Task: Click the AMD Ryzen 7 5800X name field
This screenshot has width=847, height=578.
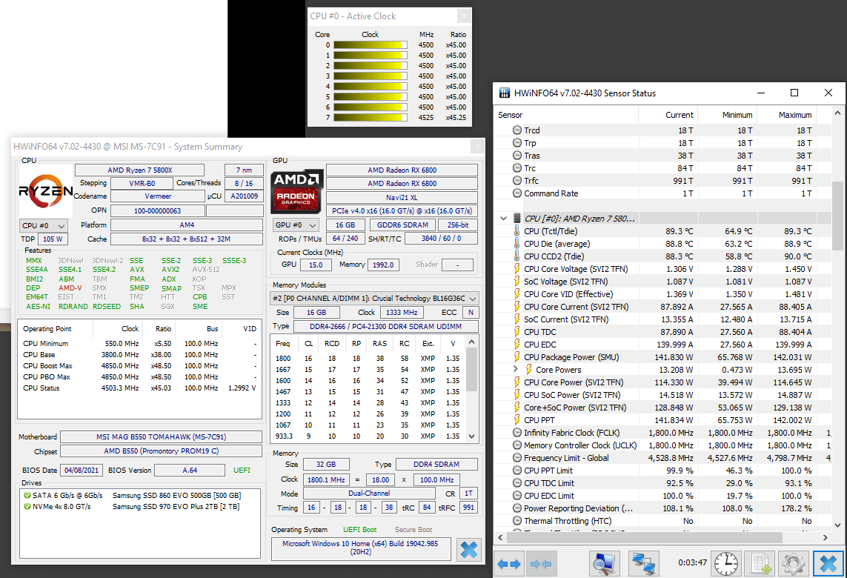Action: pyautogui.click(x=139, y=170)
